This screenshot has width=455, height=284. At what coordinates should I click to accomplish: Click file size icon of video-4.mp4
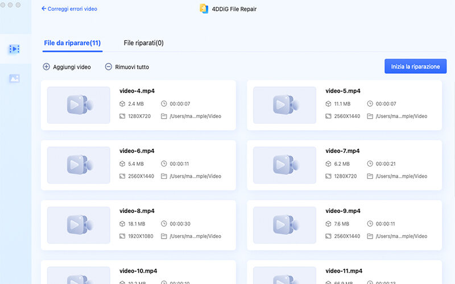click(122, 104)
